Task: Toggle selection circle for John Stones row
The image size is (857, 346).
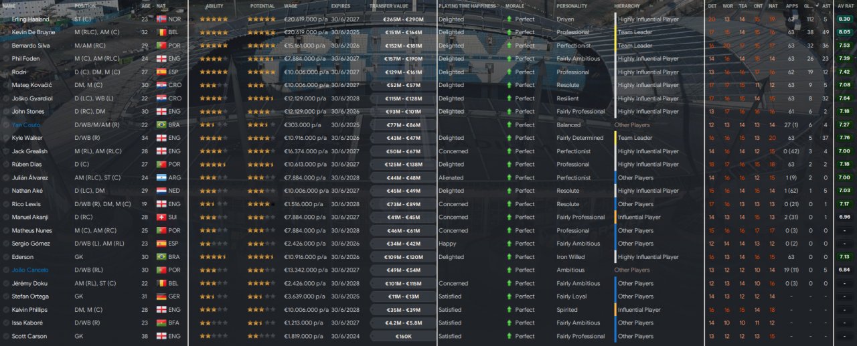Action: point(6,112)
